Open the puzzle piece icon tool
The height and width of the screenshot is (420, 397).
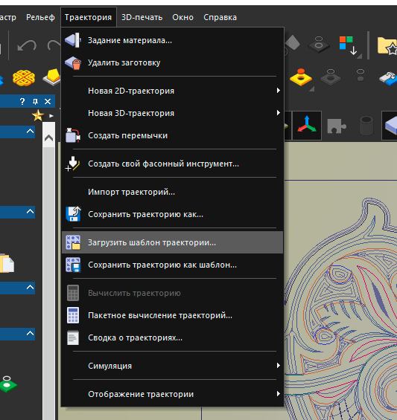point(337,126)
